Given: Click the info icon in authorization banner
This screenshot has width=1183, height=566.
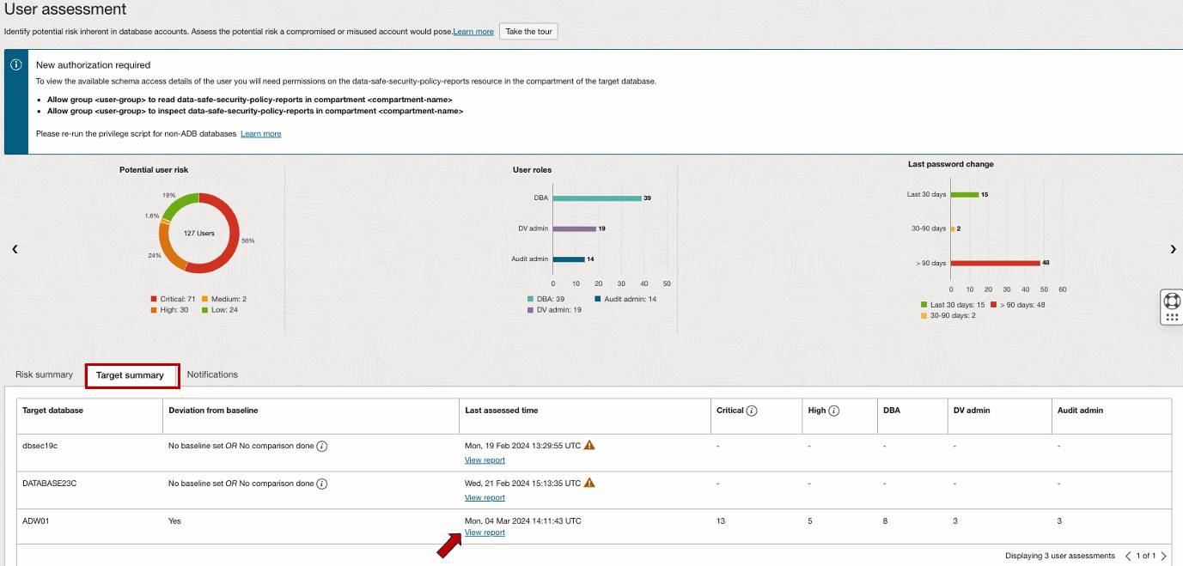Looking at the screenshot, I should point(15,64).
